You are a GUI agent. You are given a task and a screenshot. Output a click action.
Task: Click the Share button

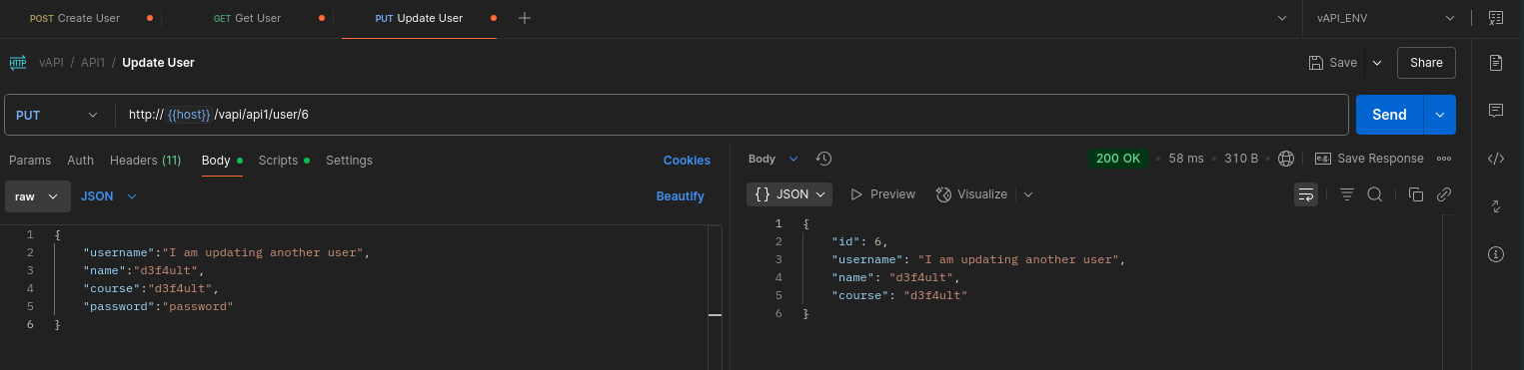click(1426, 63)
